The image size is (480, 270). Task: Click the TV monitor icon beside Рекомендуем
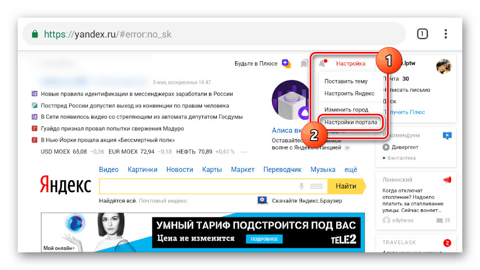447,135
